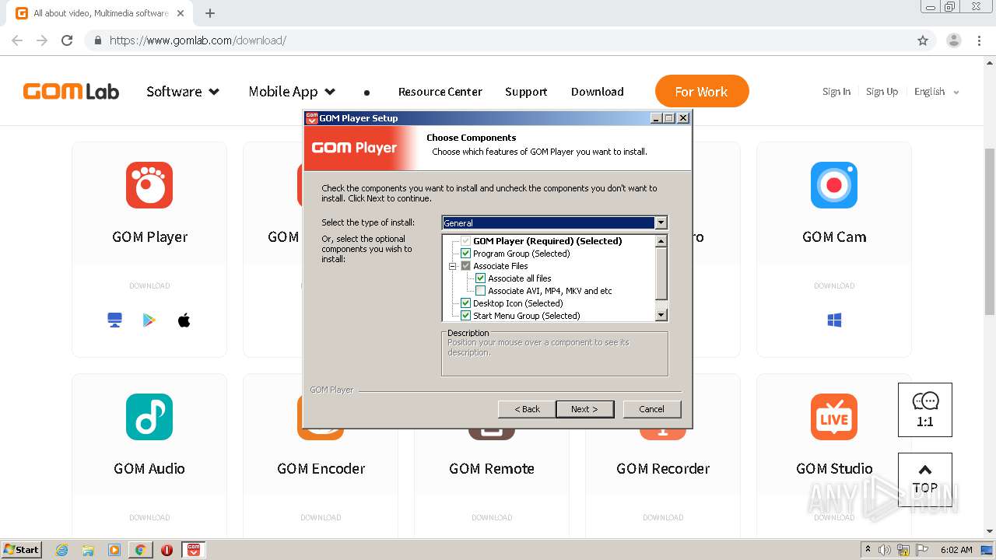Click Back in setup
996x560 pixels.
click(527, 409)
